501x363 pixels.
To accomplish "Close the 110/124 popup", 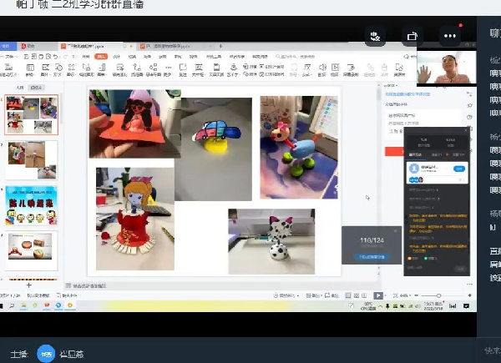I will click(395, 230).
